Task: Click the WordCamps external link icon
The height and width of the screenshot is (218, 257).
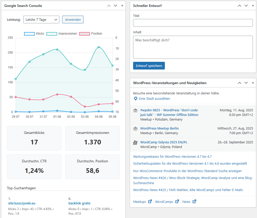Action: [177, 202]
